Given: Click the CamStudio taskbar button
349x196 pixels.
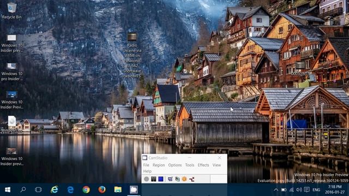Looking at the screenshot, I should pos(134,190).
